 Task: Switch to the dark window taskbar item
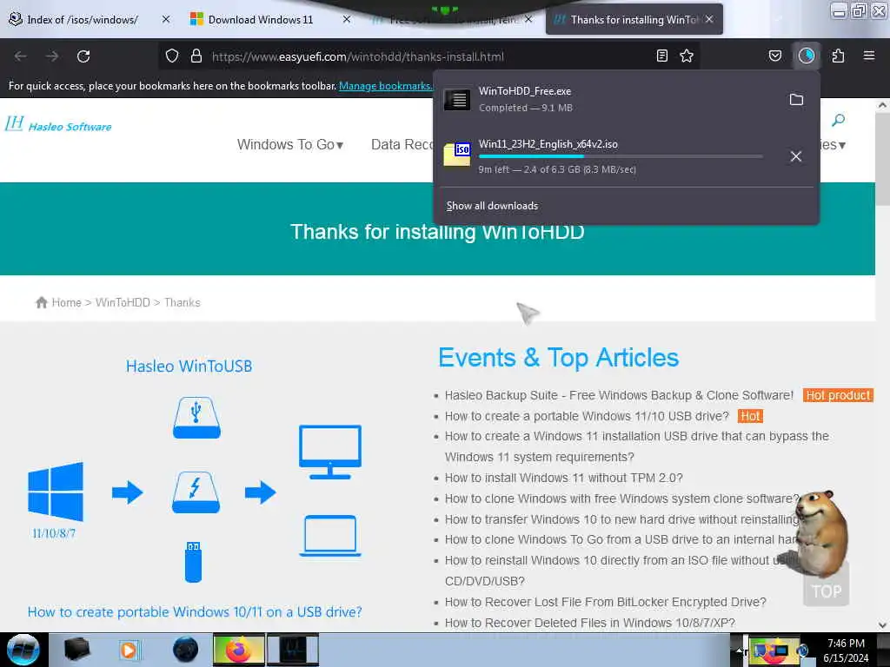(x=293, y=650)
